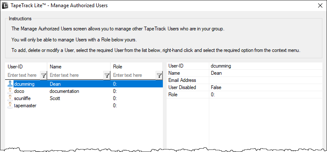Click the Role value in details pane
The height and width of the screenshot is (152, 327).
coord(213,95)
